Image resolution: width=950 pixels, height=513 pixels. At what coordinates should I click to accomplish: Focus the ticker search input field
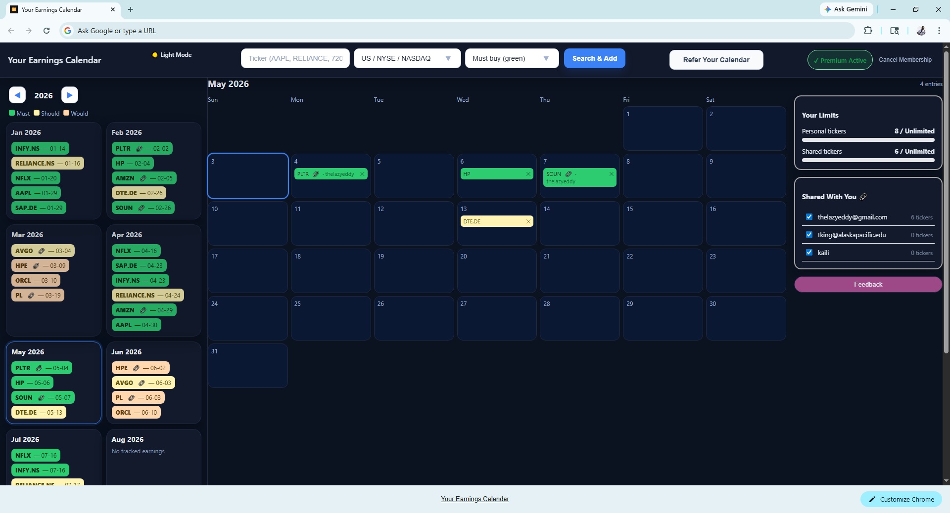click(x=295, y=58)
